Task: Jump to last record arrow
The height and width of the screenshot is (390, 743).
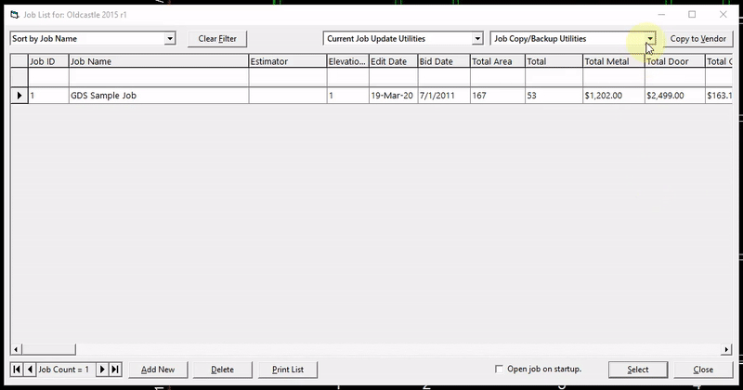Action: pyautogui.click(x=115, y=370)
